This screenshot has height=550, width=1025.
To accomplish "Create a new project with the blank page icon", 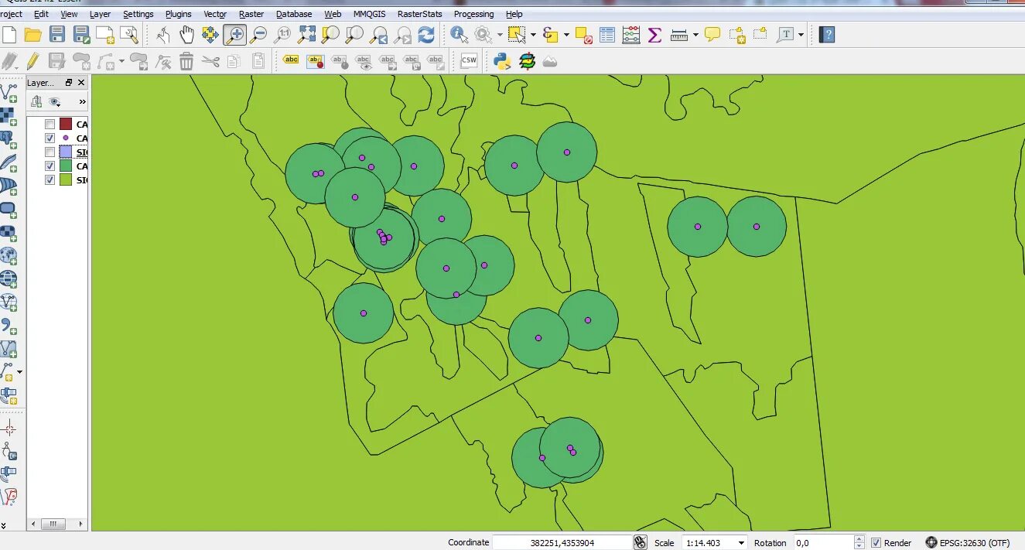I will pyautogui.click(x=9, y=35).
